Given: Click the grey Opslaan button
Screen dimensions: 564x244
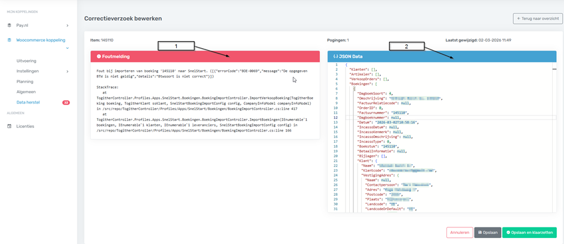Looking at the screenshot, I should pyautogui.click(x=487, y=233).
